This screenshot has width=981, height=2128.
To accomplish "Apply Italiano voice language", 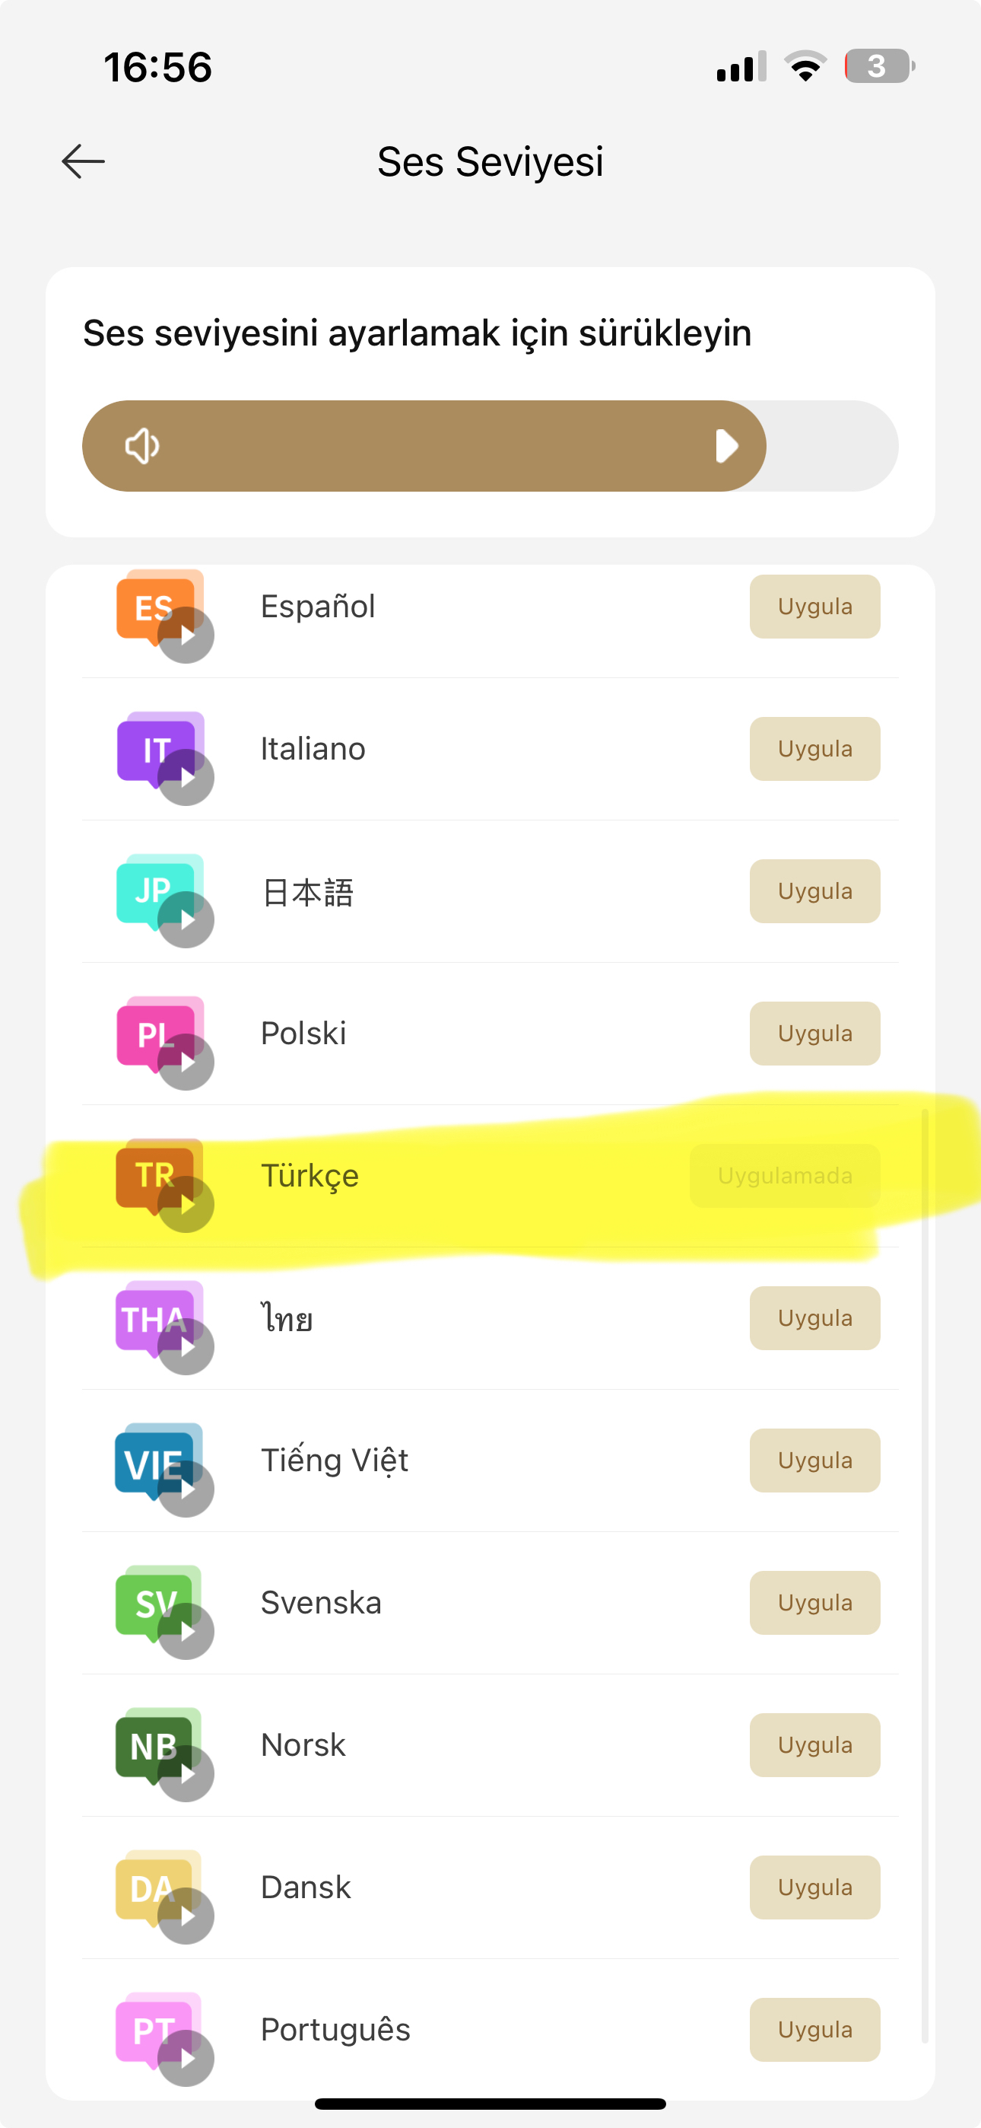I will click(814, 748).
